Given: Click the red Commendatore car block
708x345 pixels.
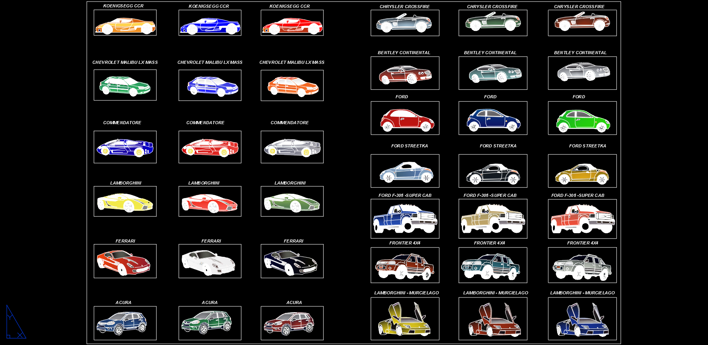Looking at the screenshot, I should [x=210, y=147].
